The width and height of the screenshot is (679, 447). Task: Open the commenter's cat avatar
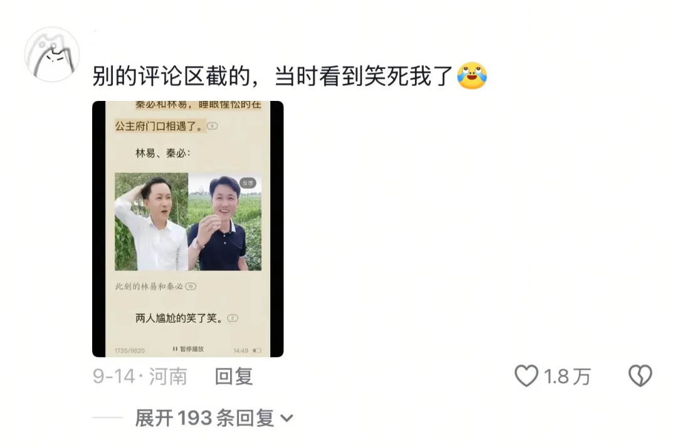tap(52, 55)
